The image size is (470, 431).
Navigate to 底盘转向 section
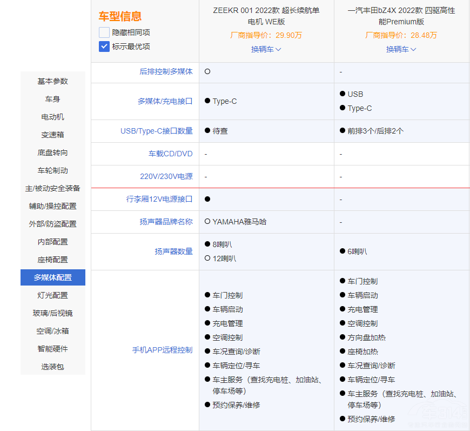click(x=53, y=152)
